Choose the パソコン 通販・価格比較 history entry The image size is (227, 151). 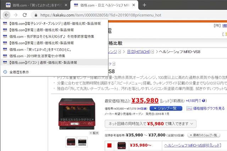pyautogui.click(x=54, y=62)
